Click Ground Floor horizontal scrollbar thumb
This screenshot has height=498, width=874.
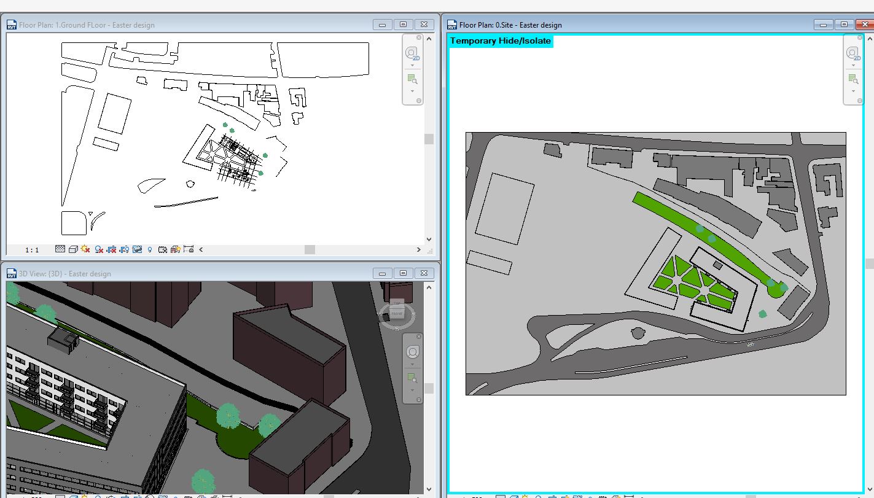click(x=310, y=250)
